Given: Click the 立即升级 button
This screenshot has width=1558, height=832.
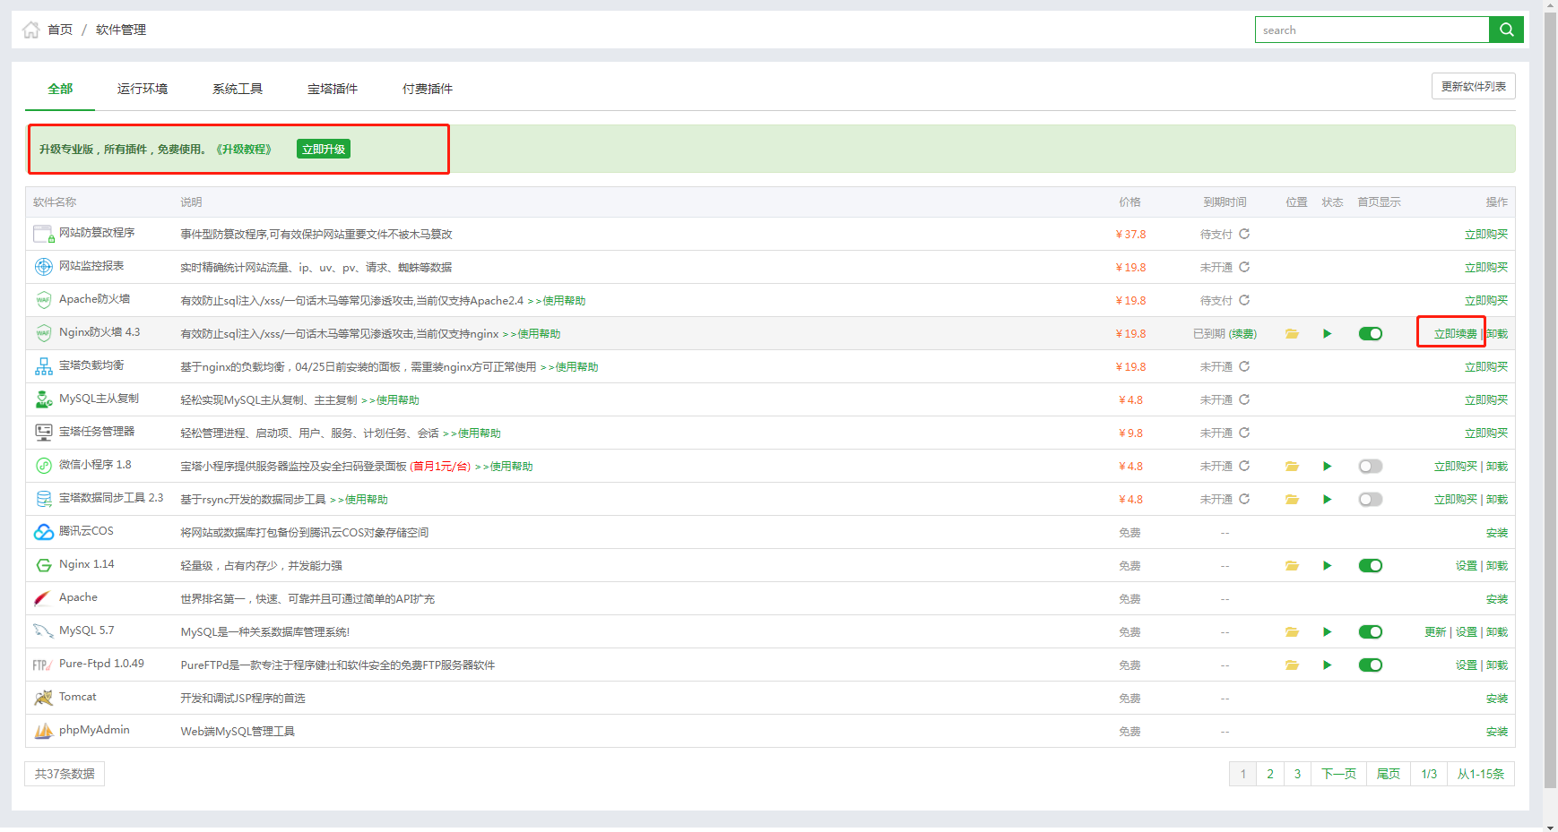Looking at the screenshot, I should 324,149.
